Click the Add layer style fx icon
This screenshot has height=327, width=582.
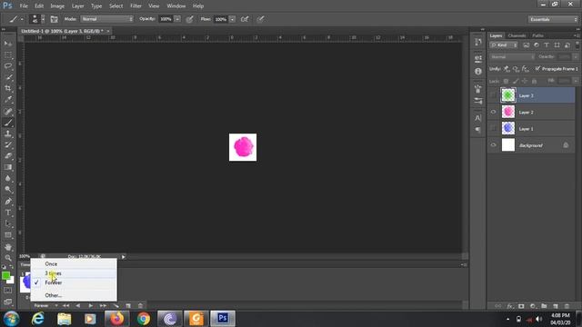click(x=510, y=306)
